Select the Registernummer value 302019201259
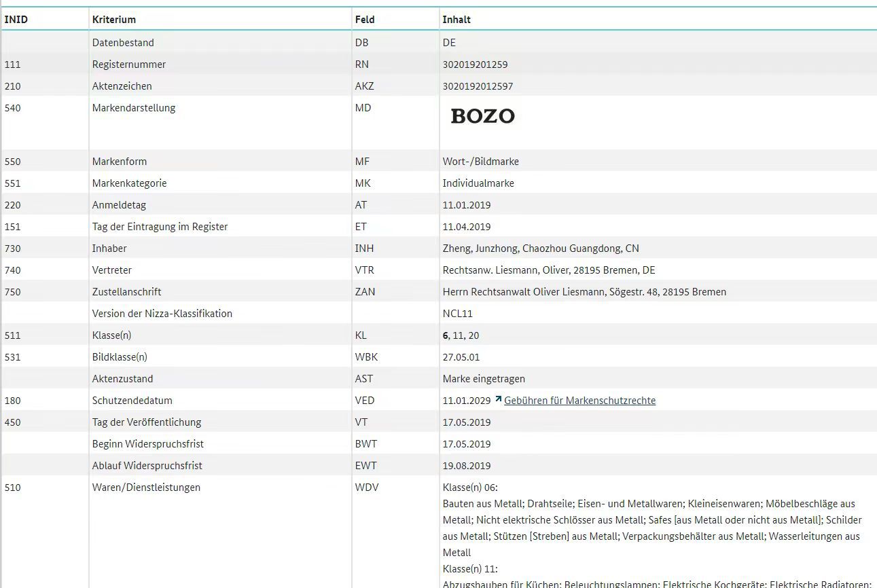This screenshot has height=588, width=877. pos(475,65)
